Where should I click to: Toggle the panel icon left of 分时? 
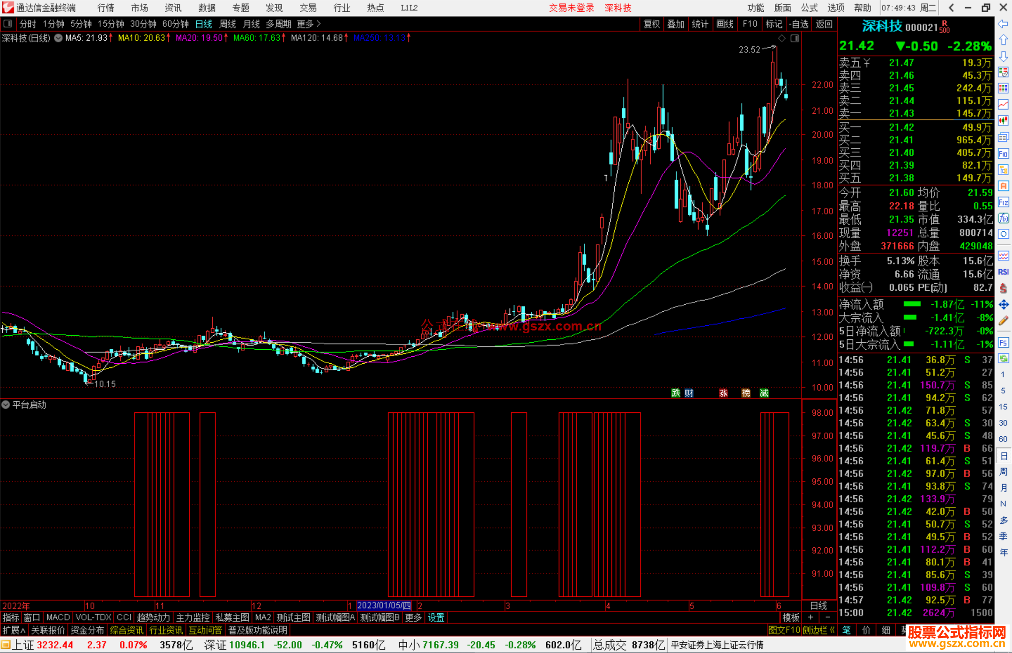(x=8, y=24)
